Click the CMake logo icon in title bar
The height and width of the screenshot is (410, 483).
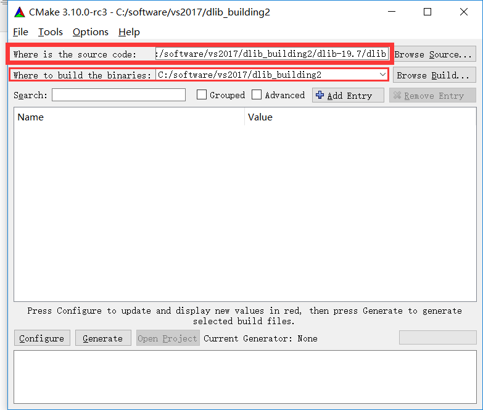[20, 12]
